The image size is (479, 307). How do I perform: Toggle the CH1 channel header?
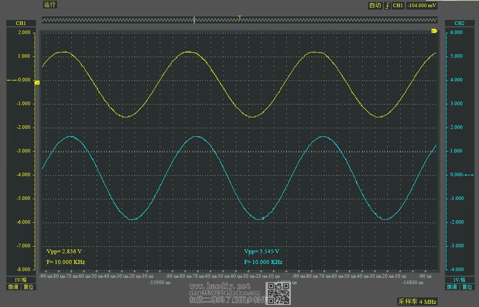coord(21,23)
